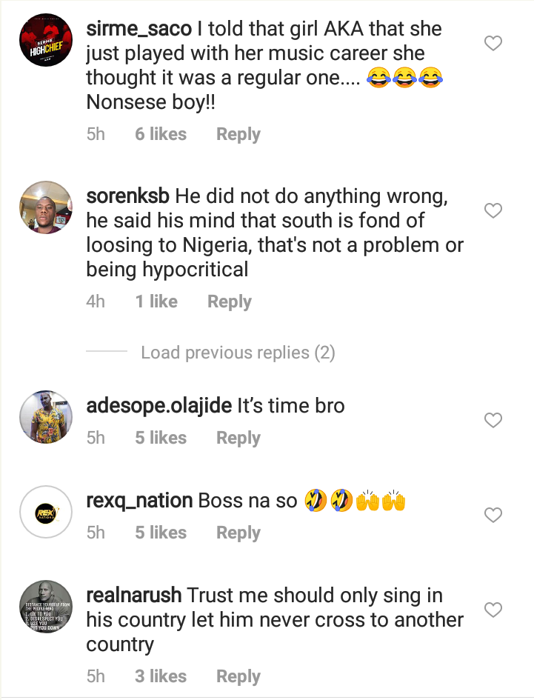Reply to rexq_nation's comment
This screenshot has width=534, height=700.
238,533
